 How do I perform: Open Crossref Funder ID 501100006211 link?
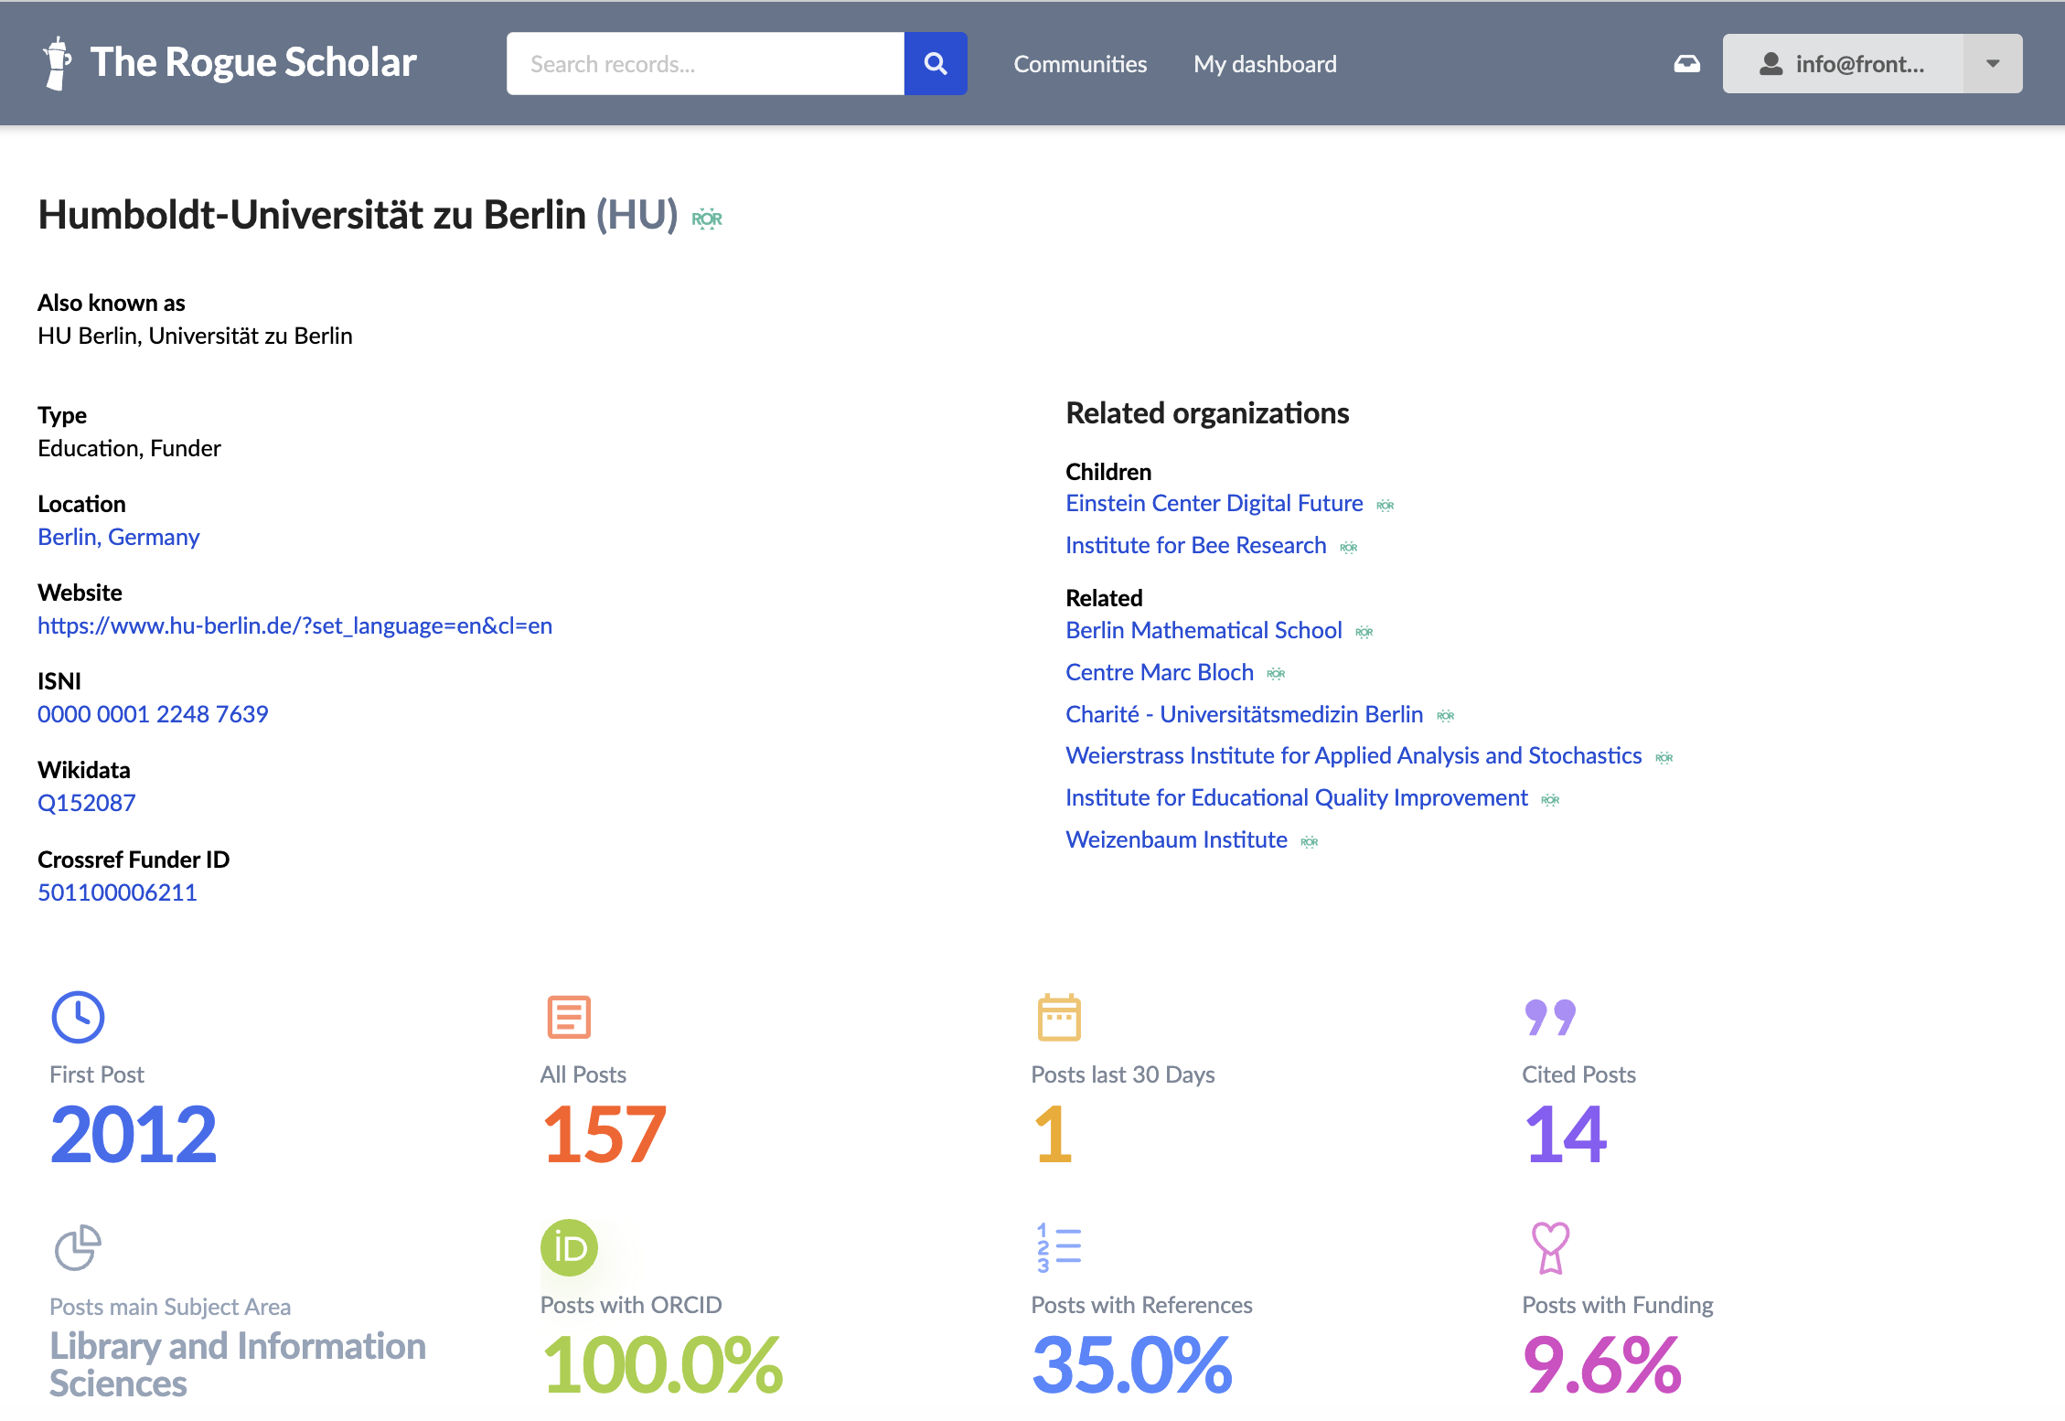click(x=117, y=892)
